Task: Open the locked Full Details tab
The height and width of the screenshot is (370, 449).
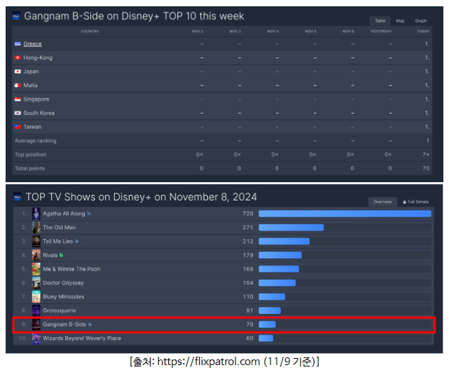Action: point(415,202)
